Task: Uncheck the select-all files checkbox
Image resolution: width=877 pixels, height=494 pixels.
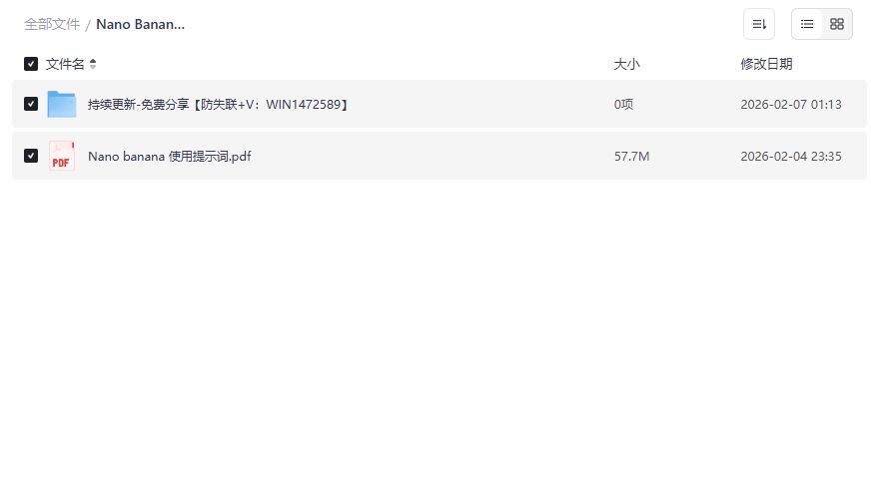Action: 31,64
